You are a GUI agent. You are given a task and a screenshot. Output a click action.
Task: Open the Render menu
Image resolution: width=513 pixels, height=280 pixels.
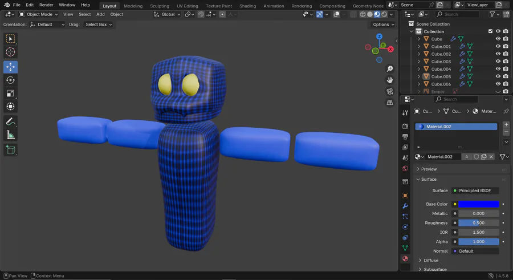point(46,5)
